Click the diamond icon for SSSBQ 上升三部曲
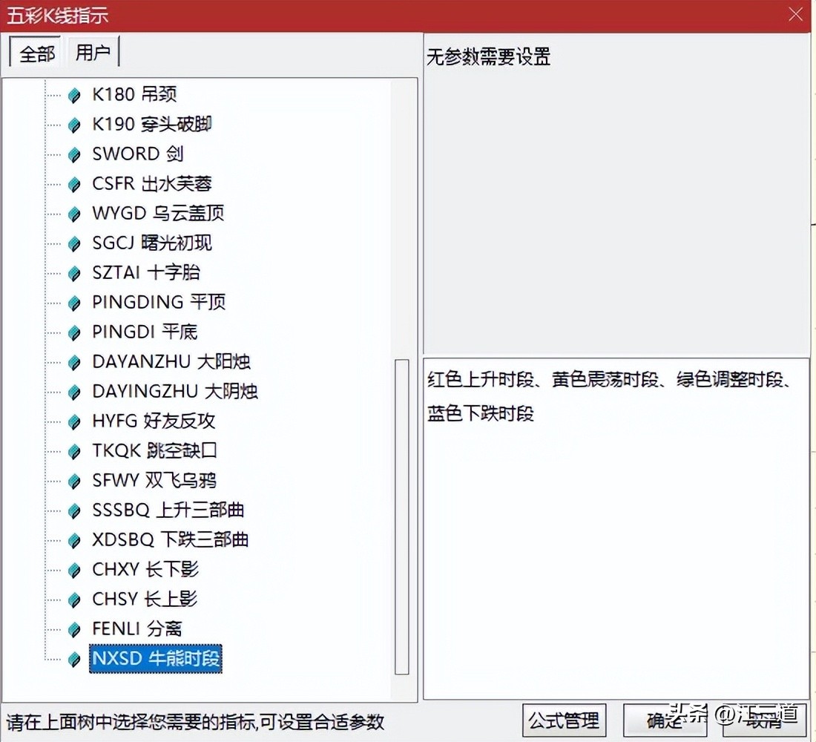This screenshot has height=742, width=816. point(74,510)
